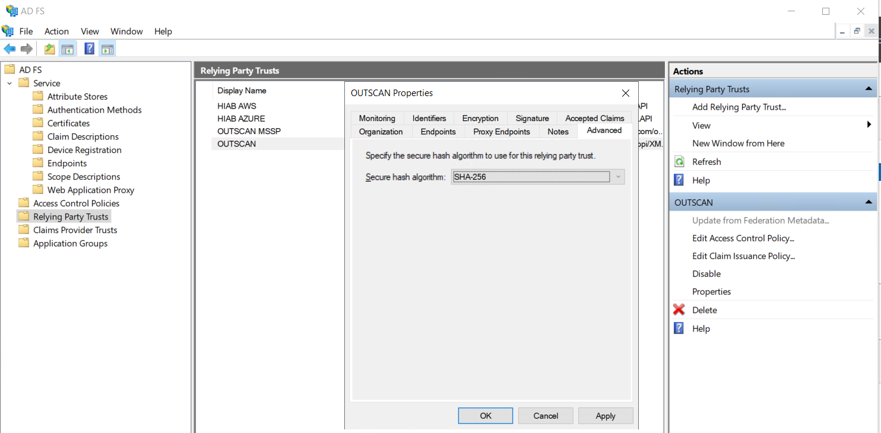Click the blue Back arrow in toolbar
The height and width of the screenshot is (433, 881).
click(9, 49)
